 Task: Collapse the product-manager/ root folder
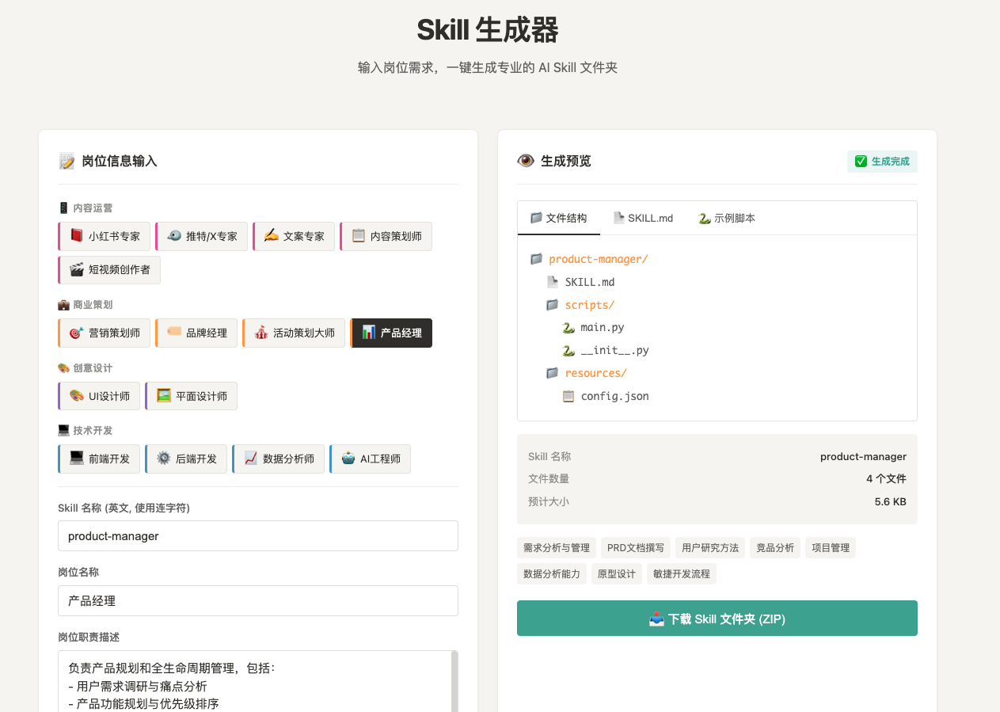point(598,259)
